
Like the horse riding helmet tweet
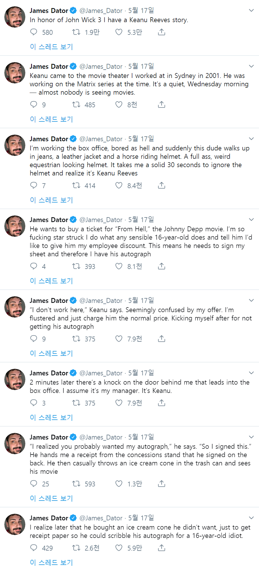pos(119,185)
